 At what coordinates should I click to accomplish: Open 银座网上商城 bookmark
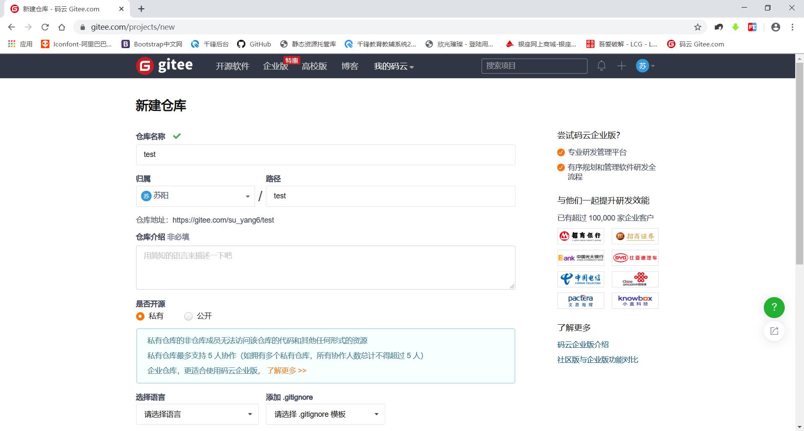tap(541, 44)
